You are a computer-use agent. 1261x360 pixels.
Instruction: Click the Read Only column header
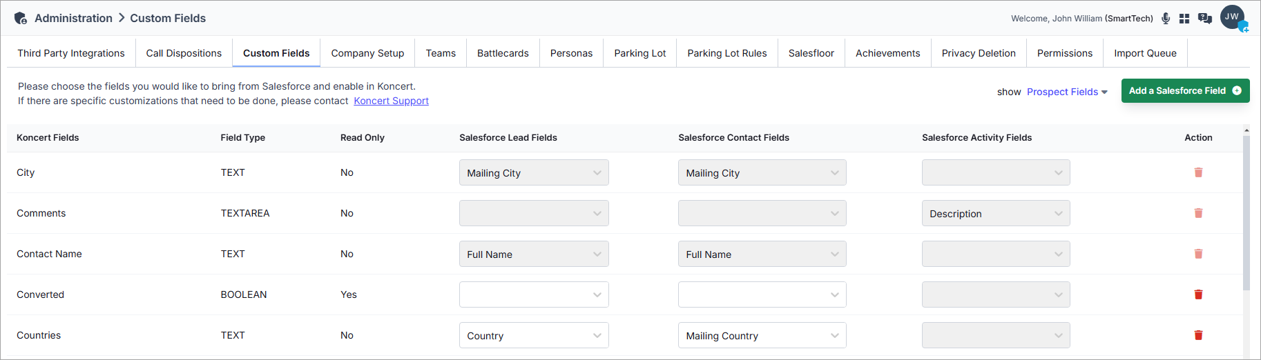[x=363, y=138]
